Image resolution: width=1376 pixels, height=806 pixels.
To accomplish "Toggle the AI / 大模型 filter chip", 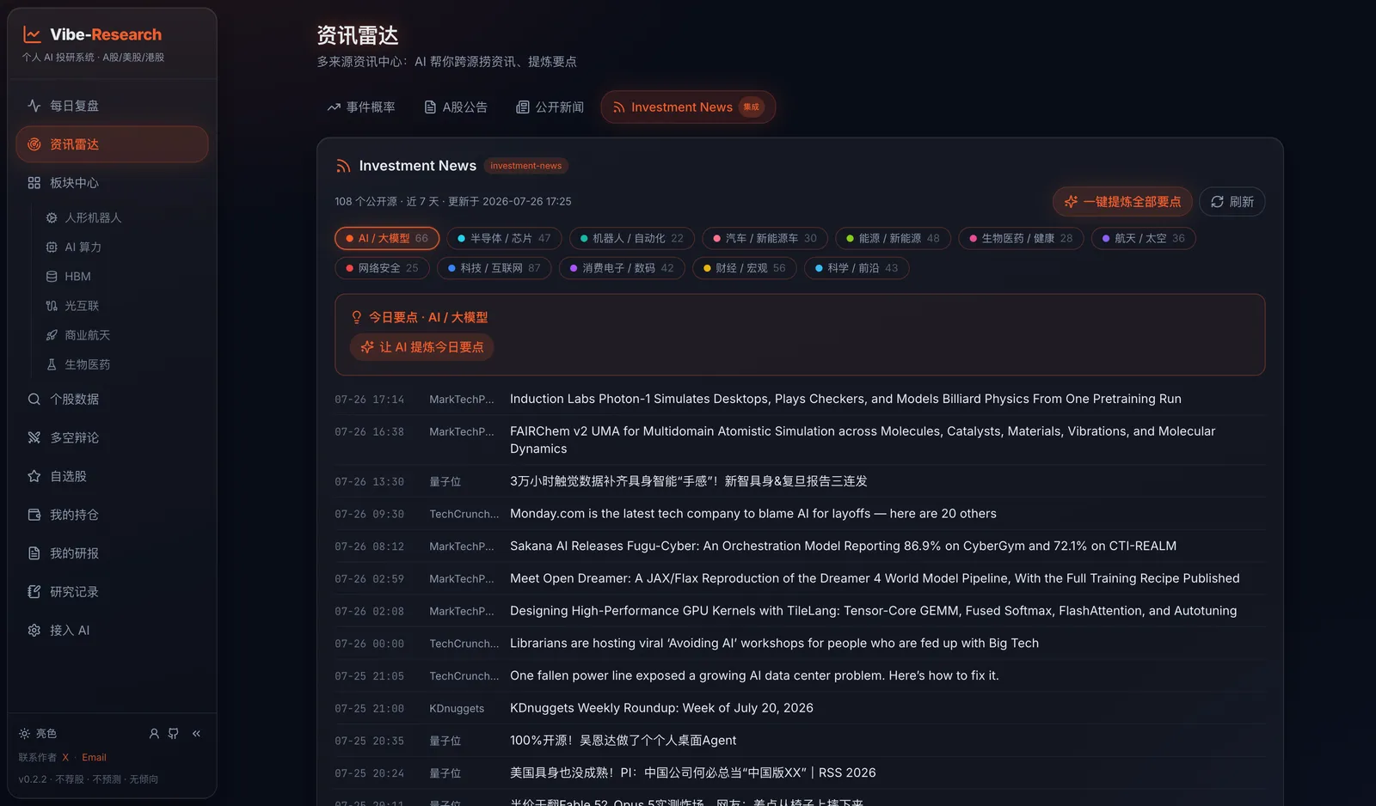I will coord(387,239).
